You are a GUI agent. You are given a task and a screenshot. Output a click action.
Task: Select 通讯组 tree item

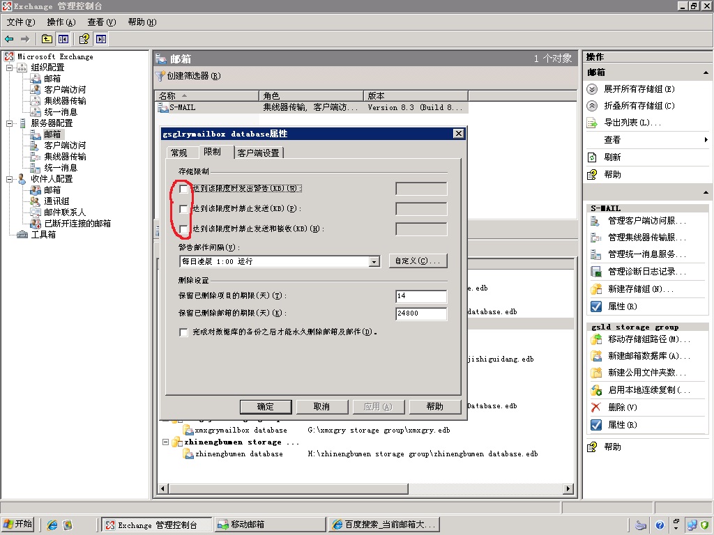point(56,201)
